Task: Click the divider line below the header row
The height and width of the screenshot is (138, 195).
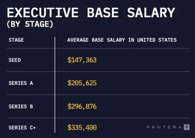Action: tap(98, 48)
